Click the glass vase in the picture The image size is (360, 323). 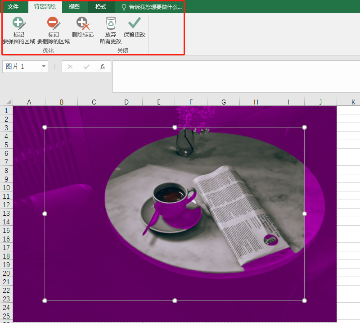185,142
